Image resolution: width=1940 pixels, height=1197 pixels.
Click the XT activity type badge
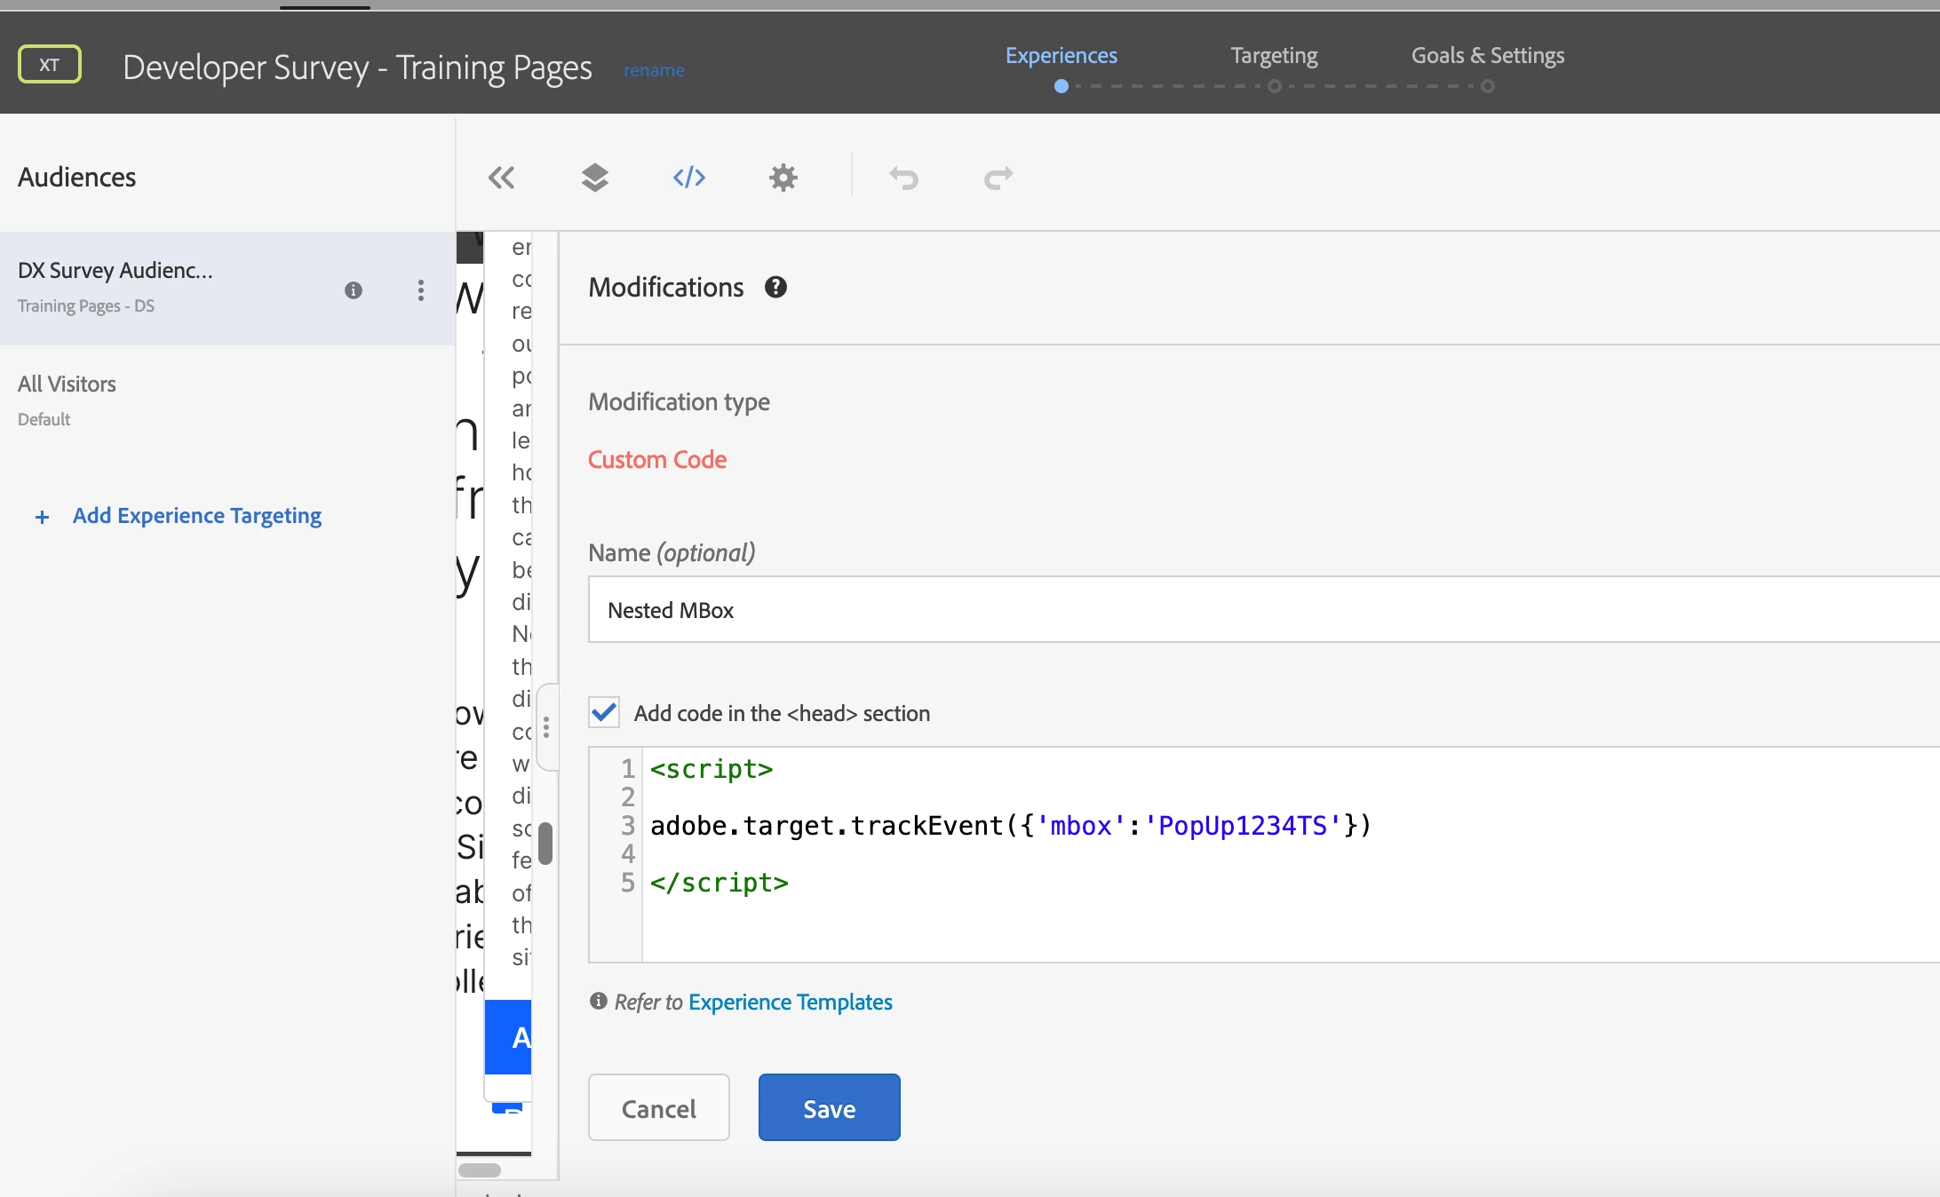50,64
